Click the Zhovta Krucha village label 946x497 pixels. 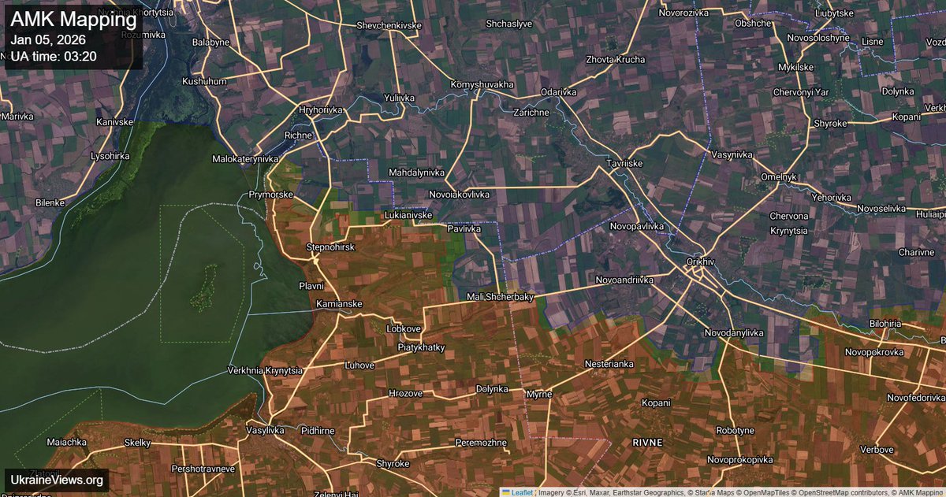pos(616,60)
